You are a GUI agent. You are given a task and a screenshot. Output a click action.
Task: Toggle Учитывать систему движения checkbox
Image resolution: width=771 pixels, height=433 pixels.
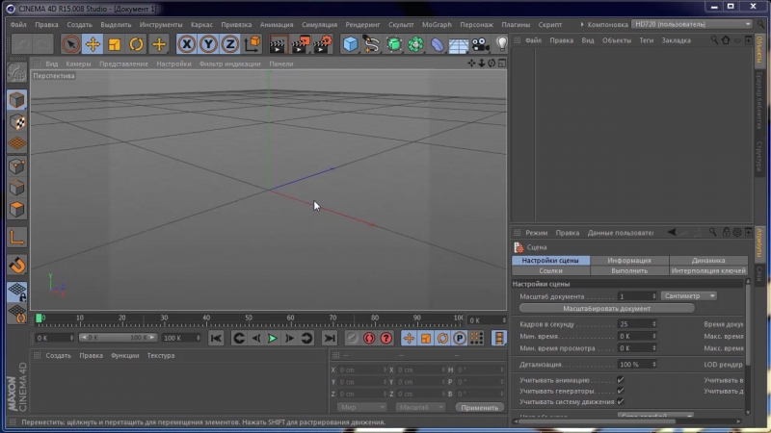pos(621,401)
